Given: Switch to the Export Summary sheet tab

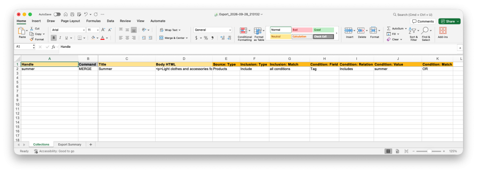Looking at the screenshot, I should pyautogui.click(x=70, y=145).
